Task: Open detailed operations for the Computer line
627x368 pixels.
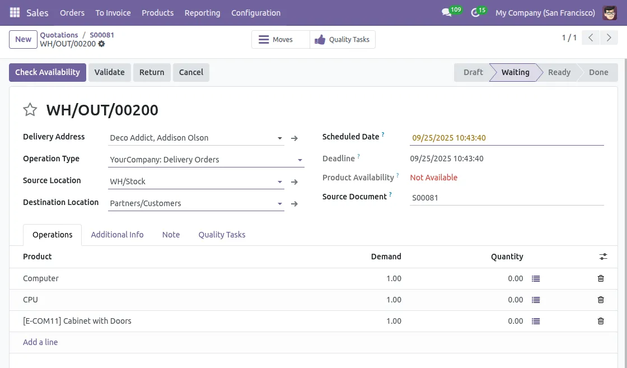Action: coord(536,278)
